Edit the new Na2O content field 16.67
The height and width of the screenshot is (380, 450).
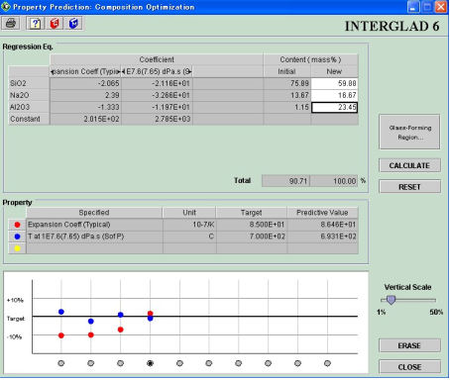click(x=334, y=95)
